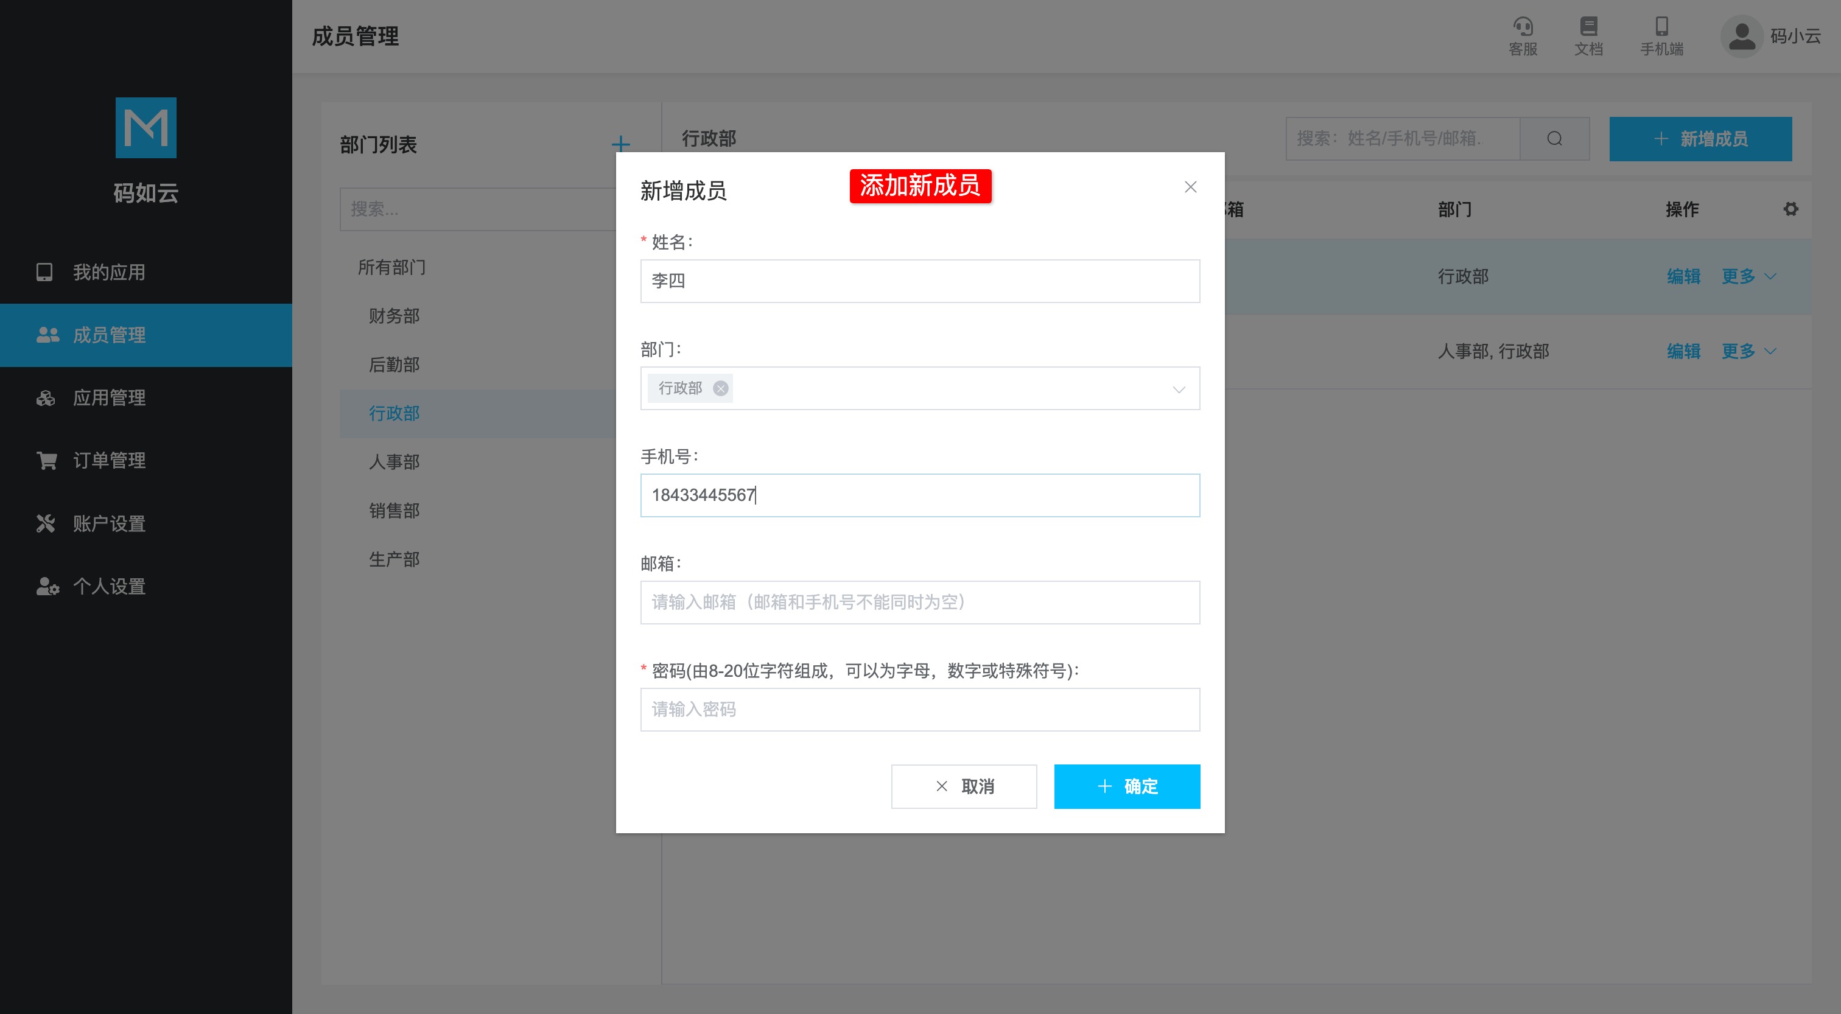The image size is (1841, 1014).
Task: Close the 新增成员 dialog with X
Action: 1190,187
